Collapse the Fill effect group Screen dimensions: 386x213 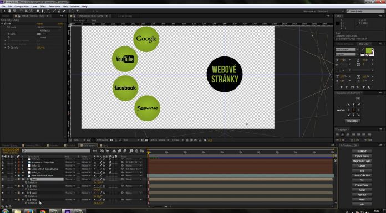(x=2, y=24)
